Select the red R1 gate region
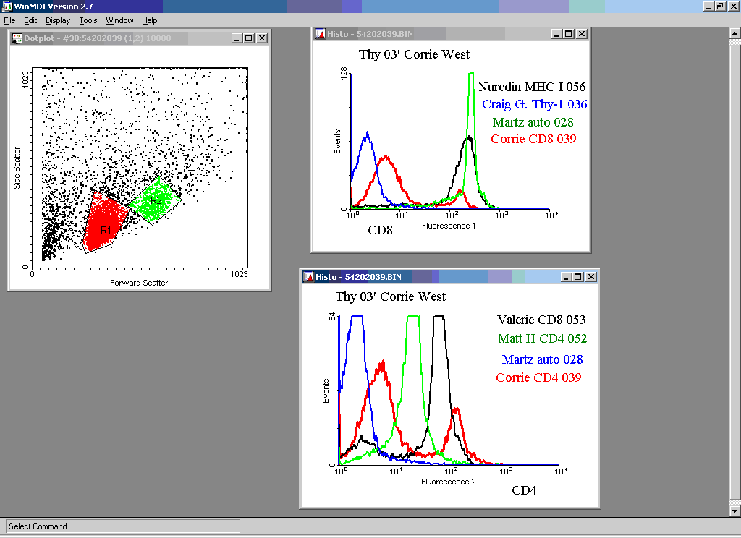 click(x=105, y=224)
